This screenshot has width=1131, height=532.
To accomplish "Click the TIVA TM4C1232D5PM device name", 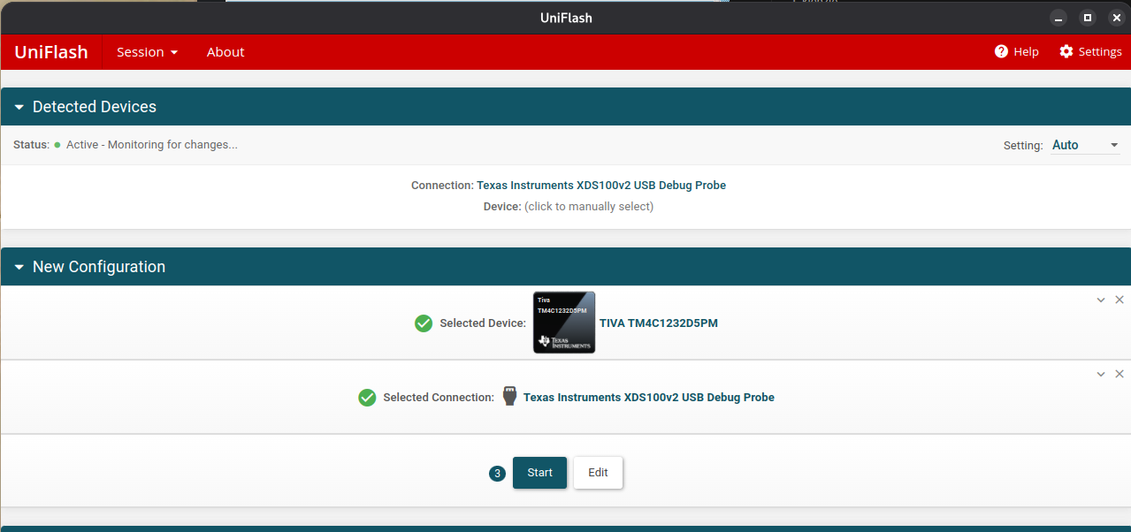I will (659, 323).
